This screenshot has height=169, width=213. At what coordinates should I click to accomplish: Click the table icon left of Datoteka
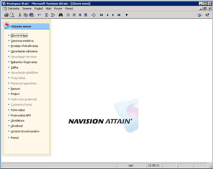[x=5, y=8]
